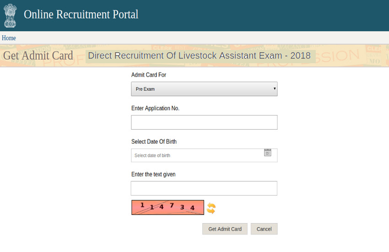Open the date of birth calendar icon

pos(268,153)
